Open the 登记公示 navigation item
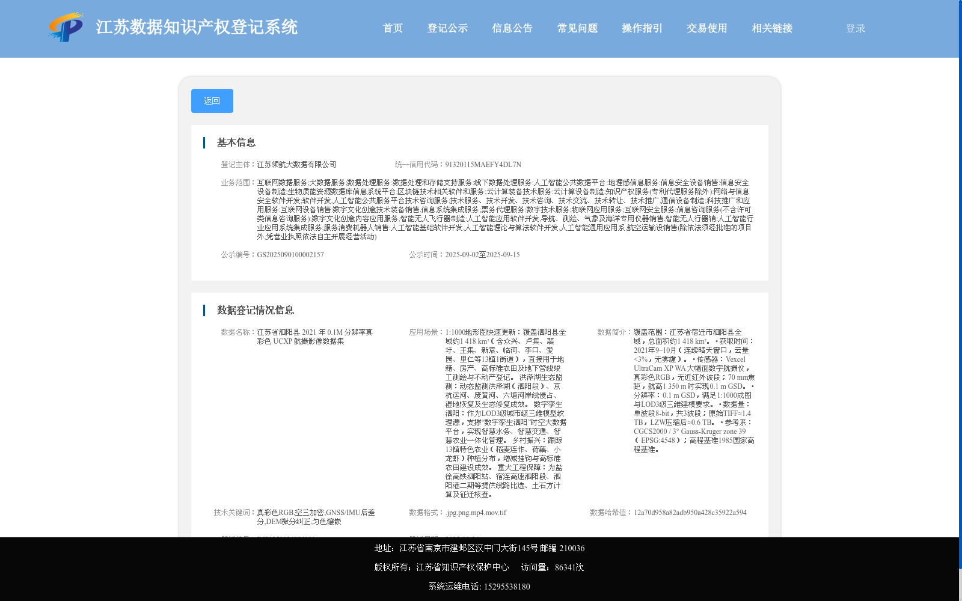The image size is (962, 601). coord(447,28)
